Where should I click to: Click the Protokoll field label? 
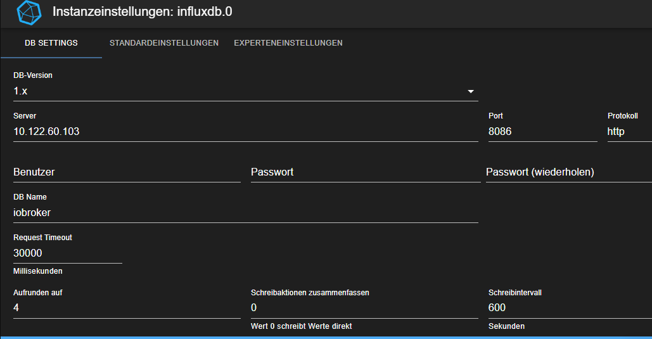[622, 115]
